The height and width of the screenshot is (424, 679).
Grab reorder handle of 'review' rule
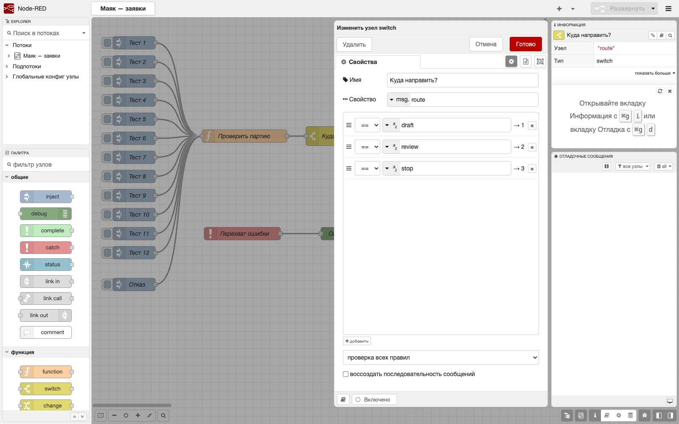coord(349,147)
